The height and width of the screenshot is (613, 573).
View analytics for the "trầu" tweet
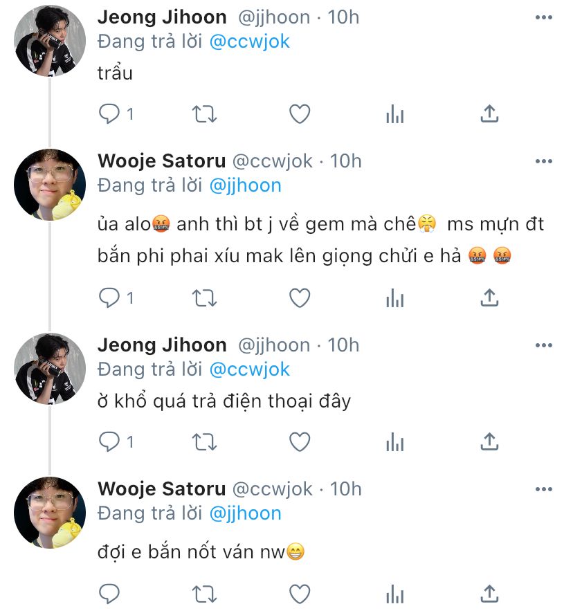pos(394,114)
